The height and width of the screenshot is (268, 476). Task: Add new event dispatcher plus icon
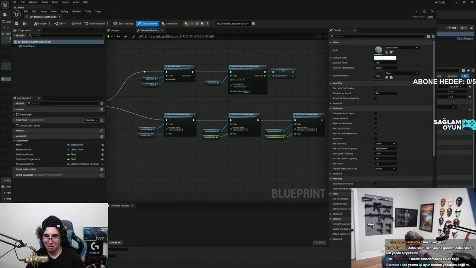pyautogui.click(x=102, y=169)
